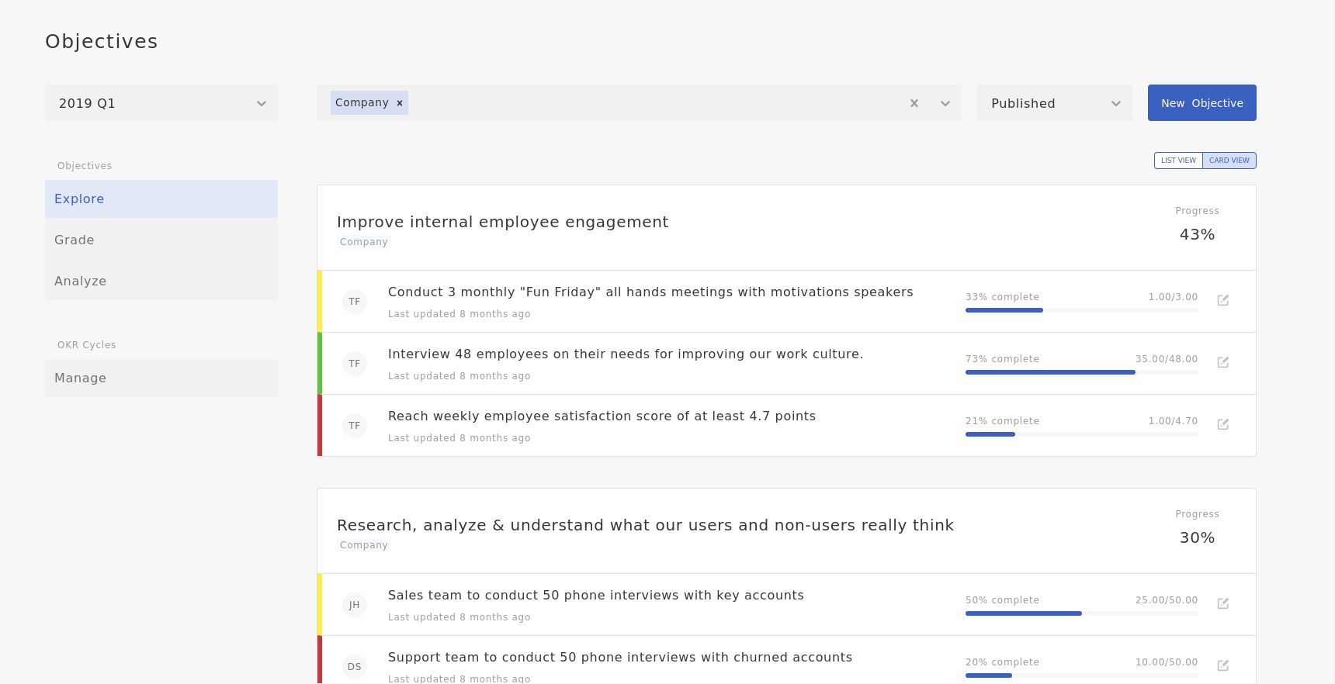Click the New Objective button

point(1201,103)
